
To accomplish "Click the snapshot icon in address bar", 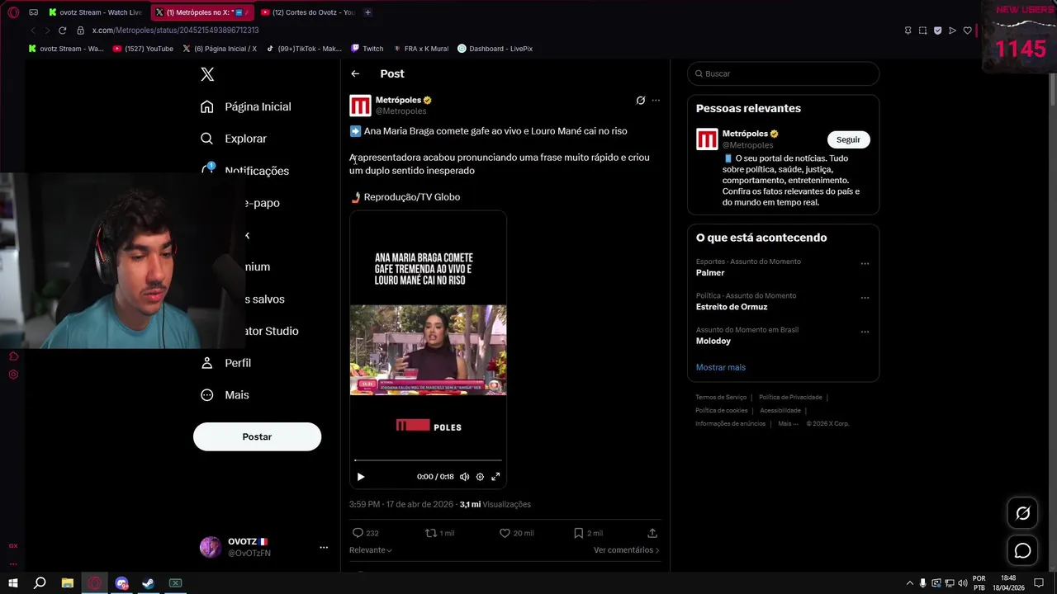I will point(922,31).
